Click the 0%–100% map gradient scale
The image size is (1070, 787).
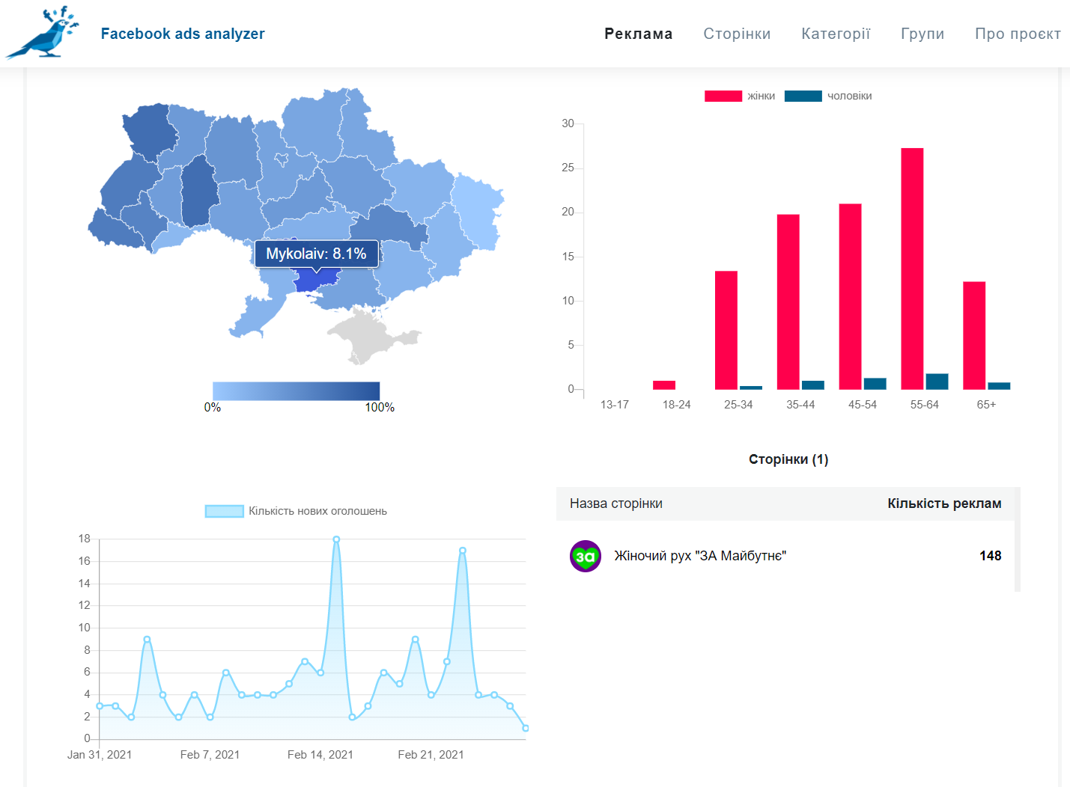pyautogui.click(x=296, y=391)
